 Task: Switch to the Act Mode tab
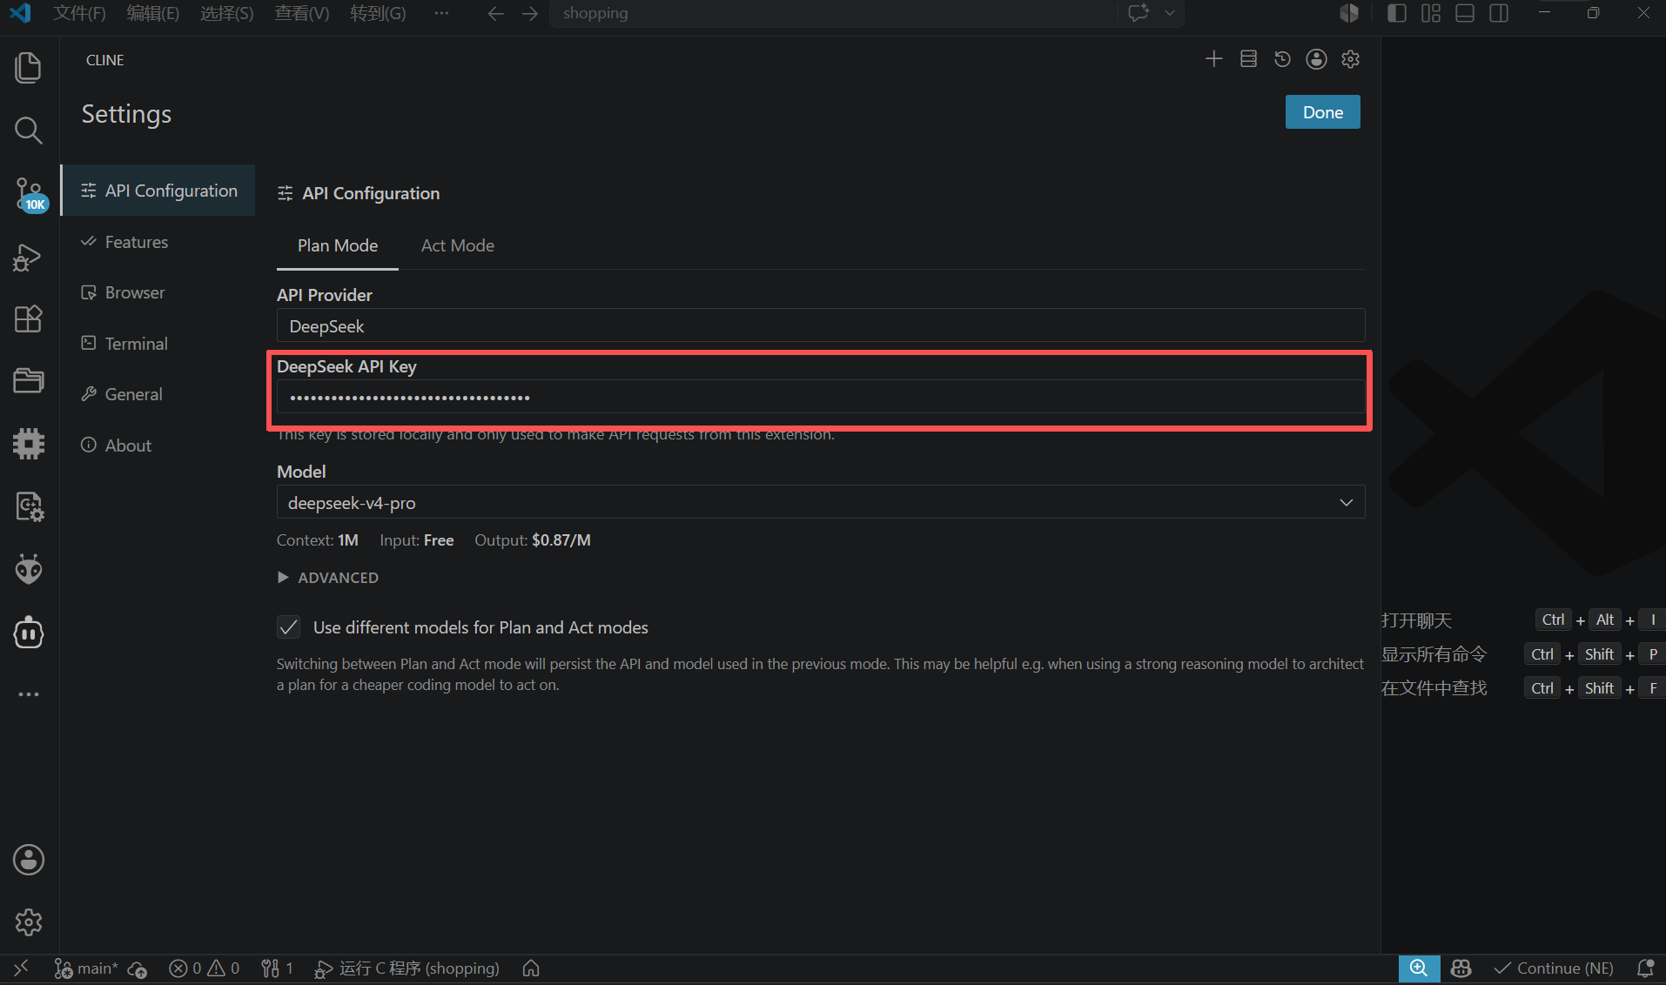(x=458, y=245)
